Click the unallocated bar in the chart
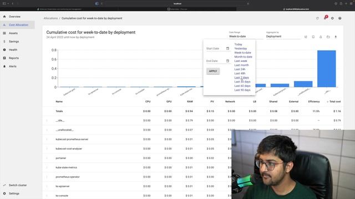The height and width of the screenshot is (199, 355). pyautogui.click(x=303, y=84)
